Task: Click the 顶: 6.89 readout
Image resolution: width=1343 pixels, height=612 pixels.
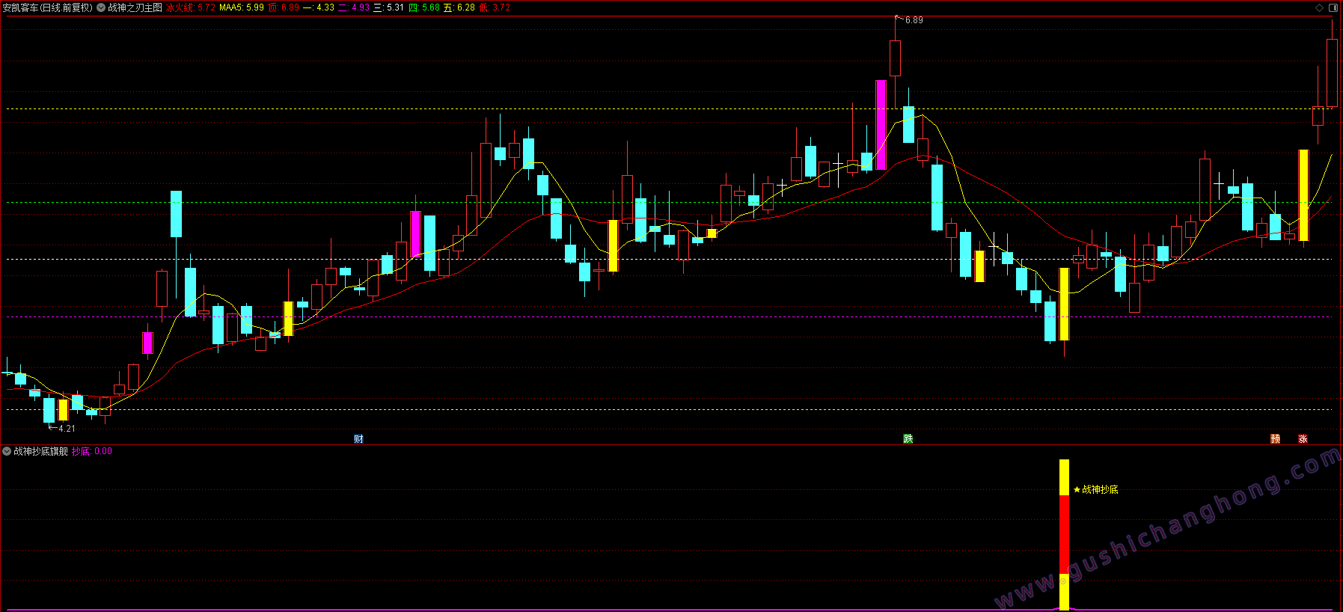Action: pyautogui.click(x=284, y=7)
